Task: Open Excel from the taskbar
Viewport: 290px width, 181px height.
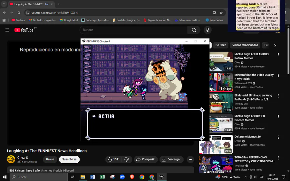Action: point(102,177)
